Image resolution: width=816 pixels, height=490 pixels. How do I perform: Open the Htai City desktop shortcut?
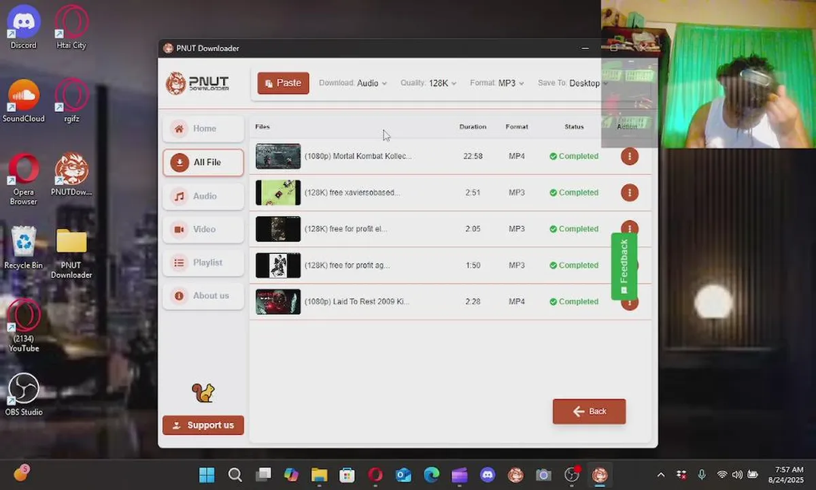coord(71,28)
